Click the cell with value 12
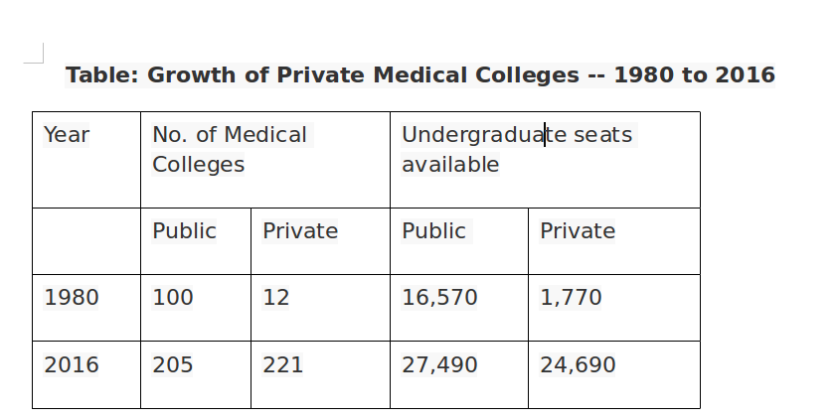 [276, 297]
